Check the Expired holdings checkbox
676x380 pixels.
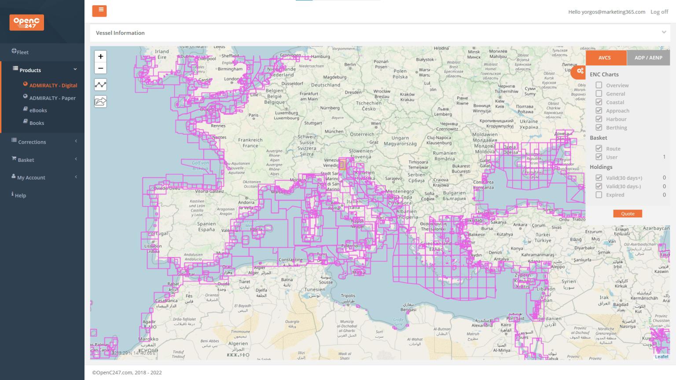[x=599, y=194]
